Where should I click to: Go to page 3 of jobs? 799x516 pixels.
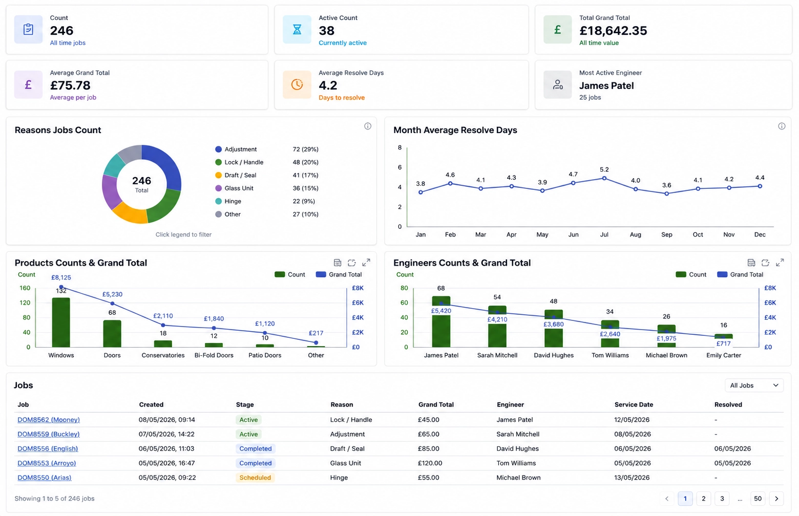[722, 499]
